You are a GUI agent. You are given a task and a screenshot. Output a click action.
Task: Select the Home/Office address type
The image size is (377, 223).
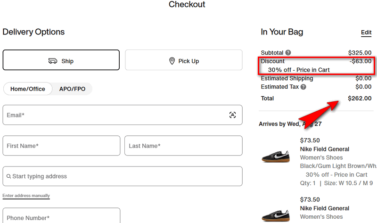[x=28, y=89]
